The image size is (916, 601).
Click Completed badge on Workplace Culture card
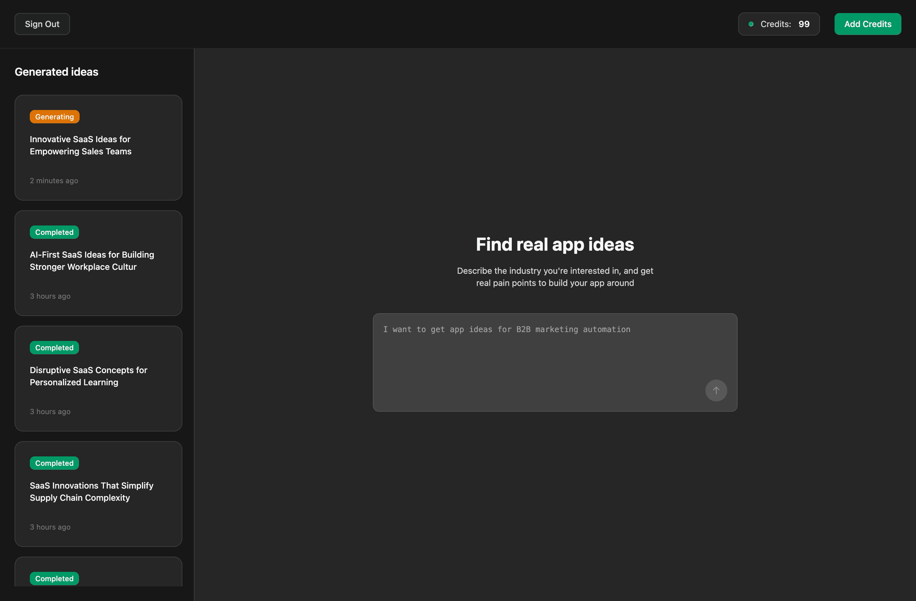coord(54,232)
